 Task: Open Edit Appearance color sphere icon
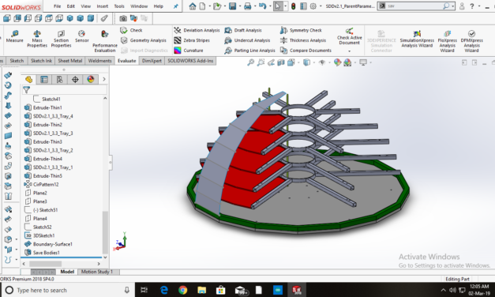(x=337, y=62)
